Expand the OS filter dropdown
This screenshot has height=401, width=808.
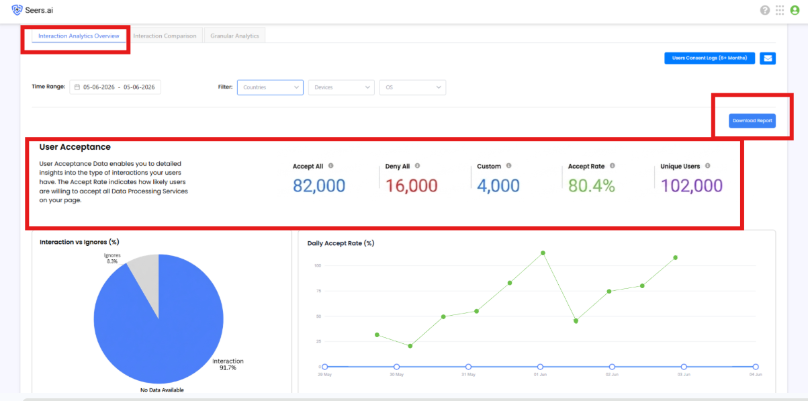(412, 87)
